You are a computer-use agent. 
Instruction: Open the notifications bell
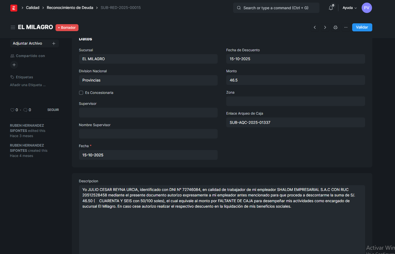331,8
